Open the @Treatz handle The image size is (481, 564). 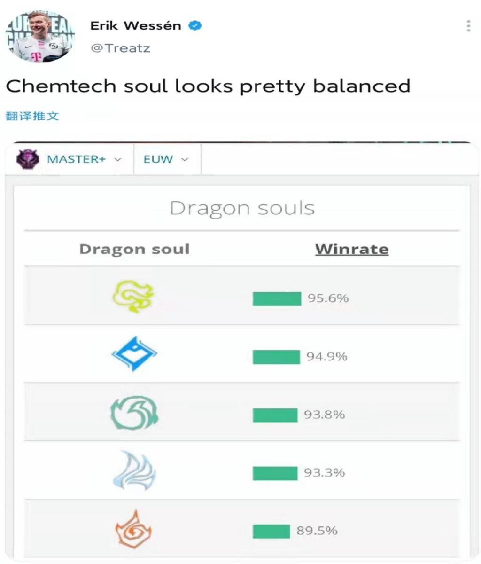120,48
